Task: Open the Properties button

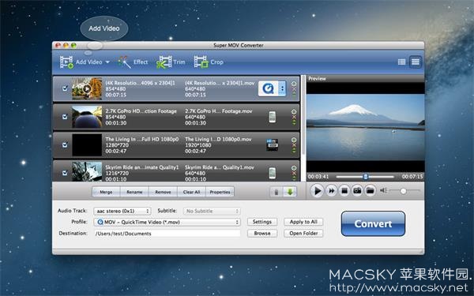Action: [x=220, y=192]
